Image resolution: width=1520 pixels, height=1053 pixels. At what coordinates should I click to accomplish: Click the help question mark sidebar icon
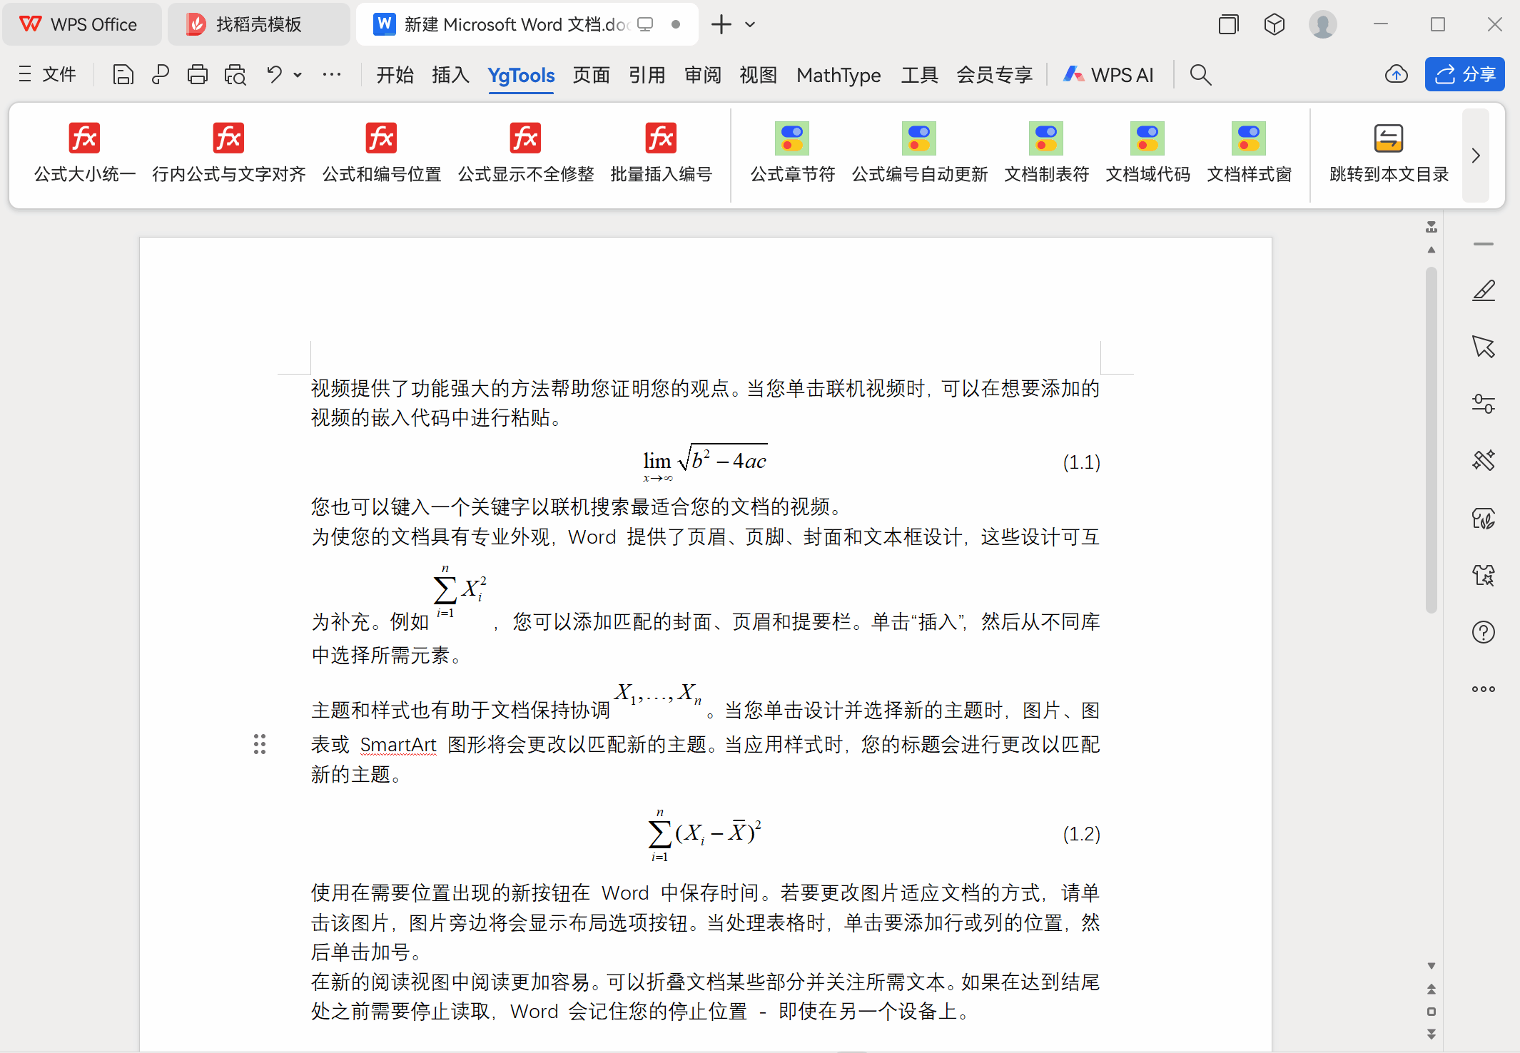(1483, 632)
